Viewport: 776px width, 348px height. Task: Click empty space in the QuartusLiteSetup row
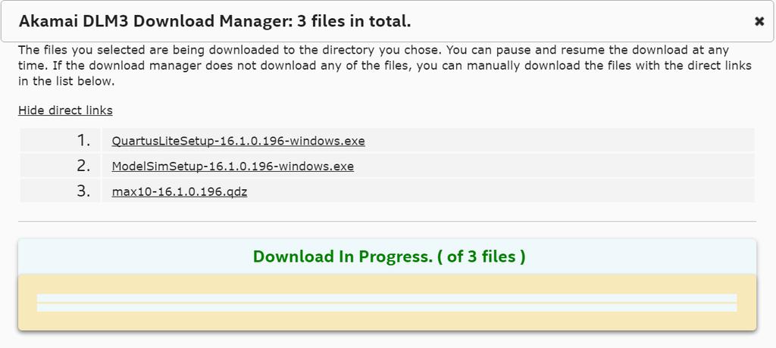(x=559, y=141)
